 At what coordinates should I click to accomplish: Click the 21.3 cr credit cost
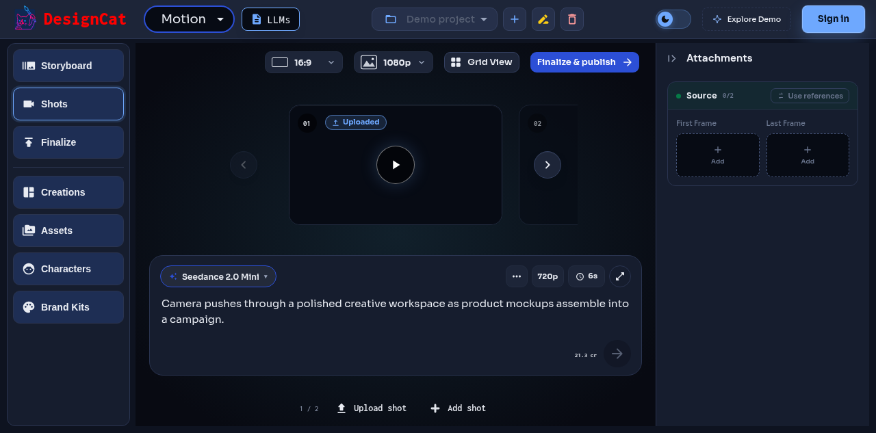[586, 356]
